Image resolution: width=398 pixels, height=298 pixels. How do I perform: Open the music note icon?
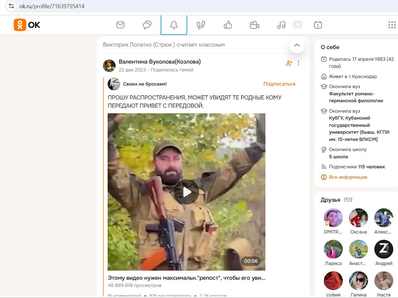[281, 25]
